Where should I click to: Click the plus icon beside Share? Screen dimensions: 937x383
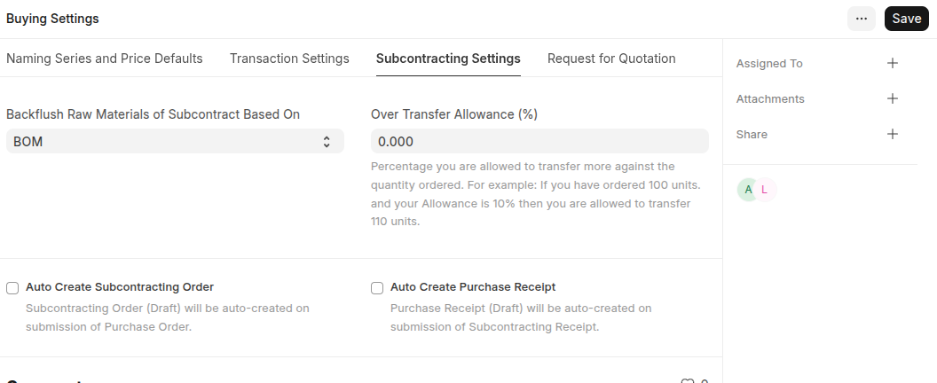click(x=893, y=134)
